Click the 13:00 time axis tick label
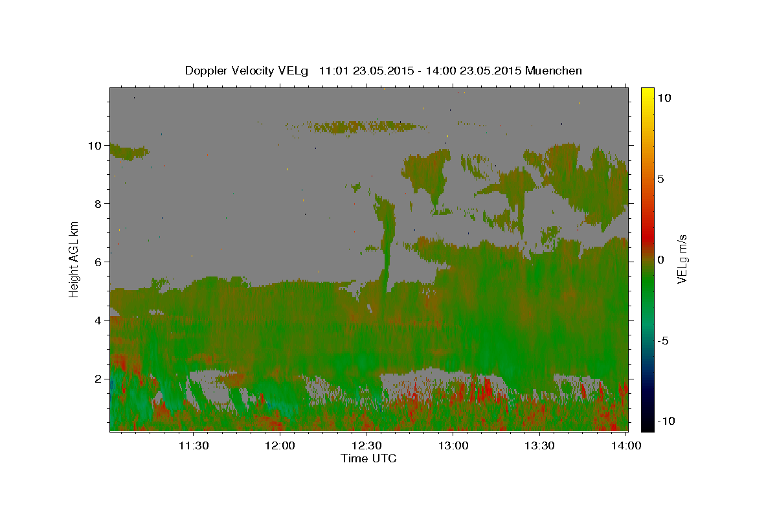777x518 pixels. [453, 445]
